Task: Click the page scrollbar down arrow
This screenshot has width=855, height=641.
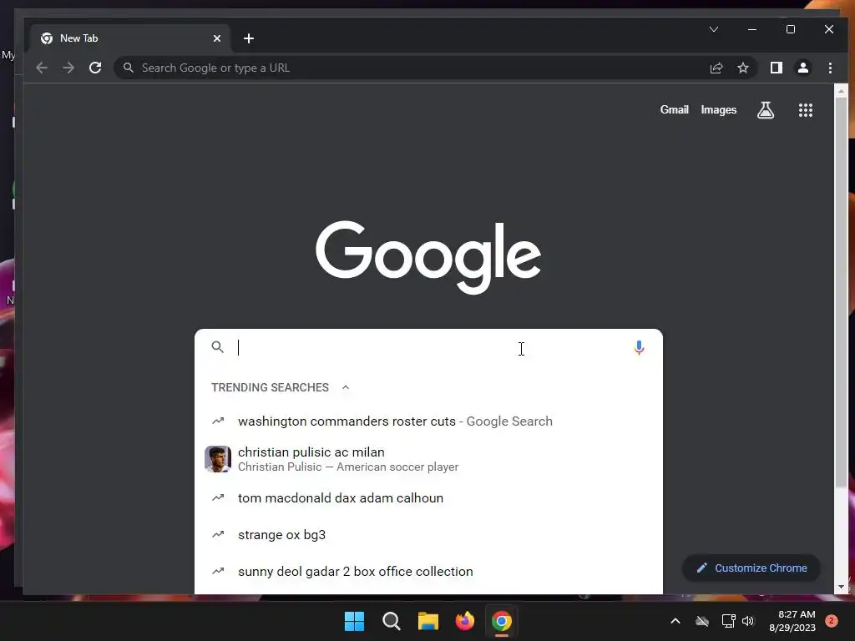Action: [841, 587]
